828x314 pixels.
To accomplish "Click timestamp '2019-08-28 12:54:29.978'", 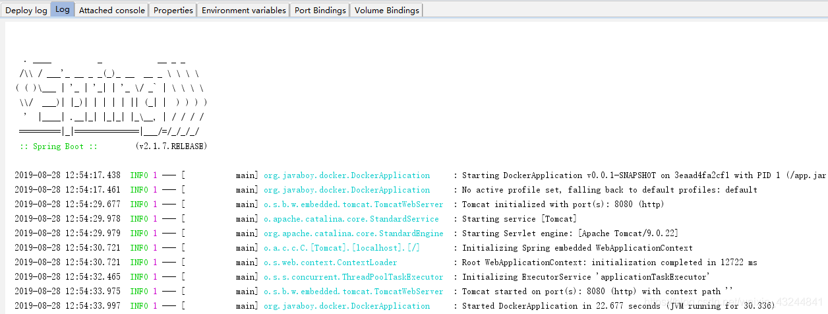I will pyautogui.click(x=67, y=219).
